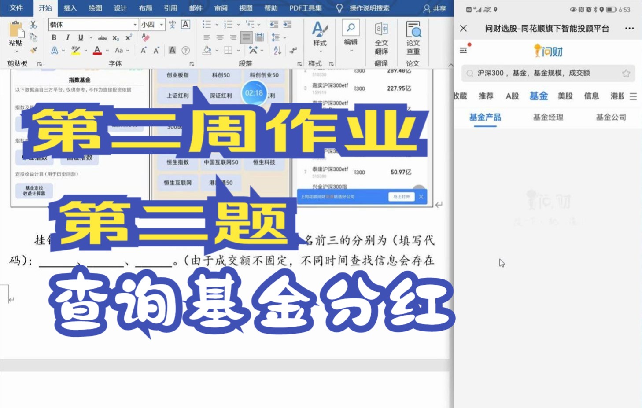Screen dimensions: 642x408
Task: Expand the Paste options arrow
Action: tap(16, 51)
